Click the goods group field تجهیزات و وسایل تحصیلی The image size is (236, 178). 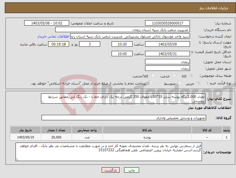pyautogui.click(x=124, y=118)
